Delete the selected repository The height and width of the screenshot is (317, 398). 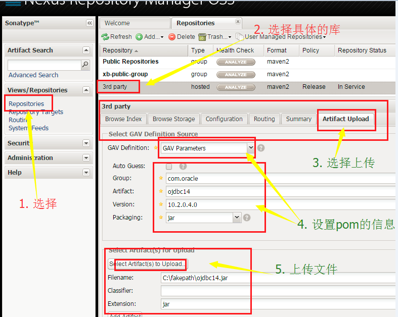[x=182, y=37]
